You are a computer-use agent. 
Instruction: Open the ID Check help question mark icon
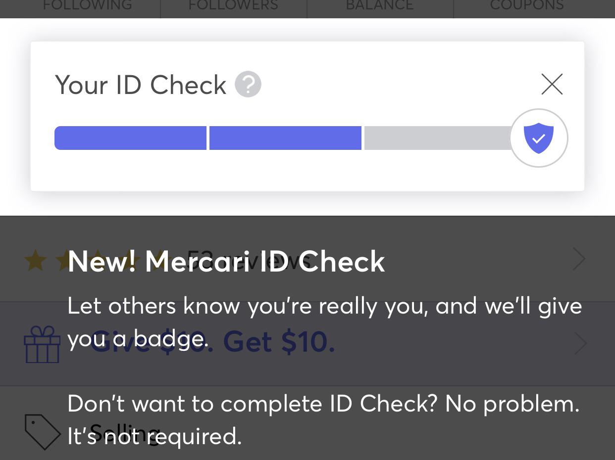coord(248,84)
